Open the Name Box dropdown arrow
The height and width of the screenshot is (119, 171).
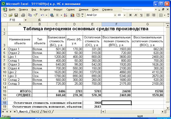(x=26, y=20)
